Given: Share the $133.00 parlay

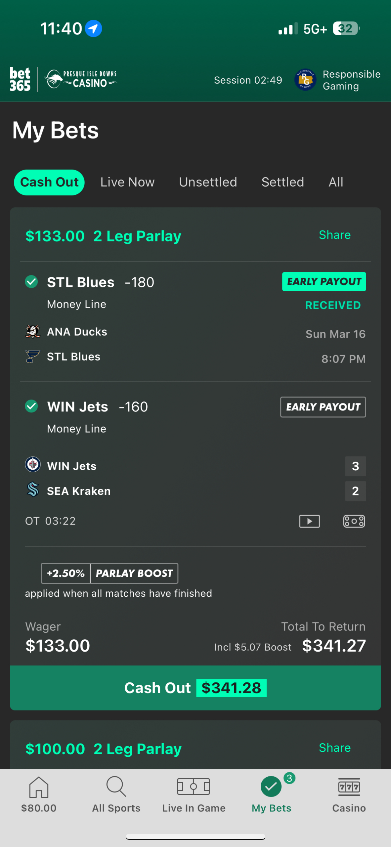Looking at the screenshot, I should (335, 235).
